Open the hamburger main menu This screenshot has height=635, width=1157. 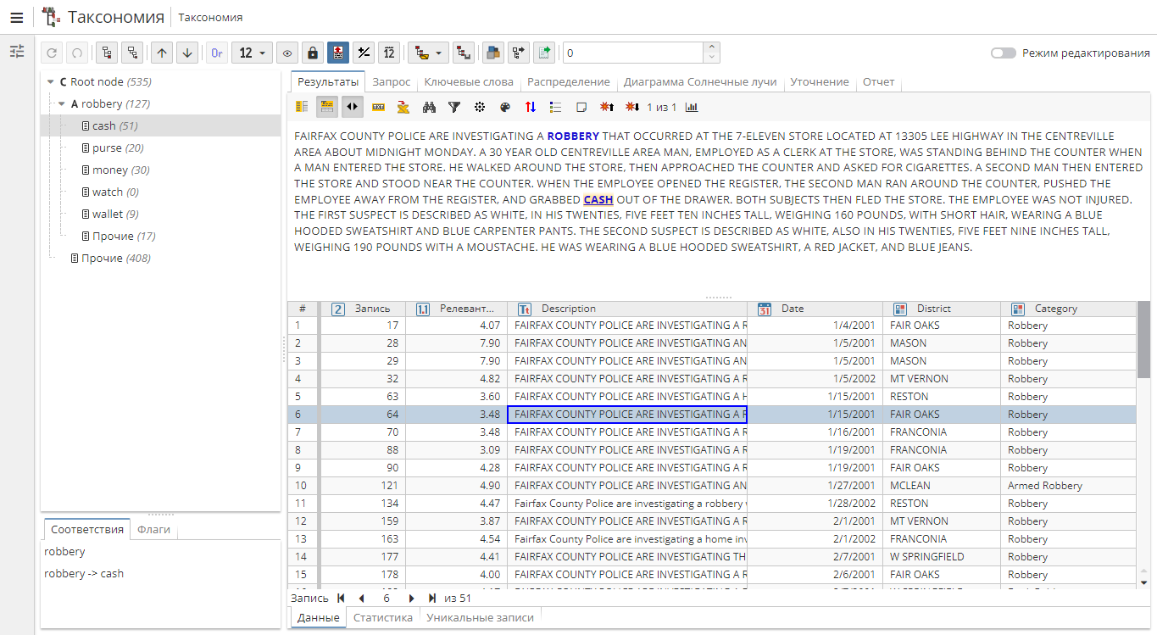(x=16, y=17)
